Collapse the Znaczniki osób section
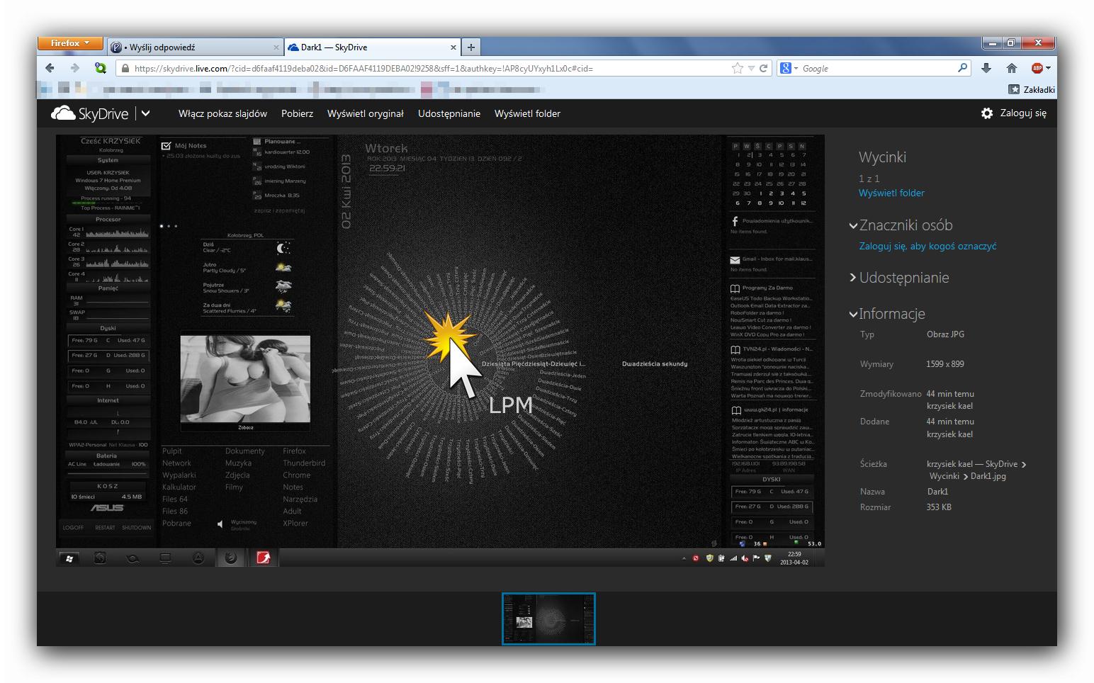Viewport: 1094px width, 683px height. pos(854,226)
